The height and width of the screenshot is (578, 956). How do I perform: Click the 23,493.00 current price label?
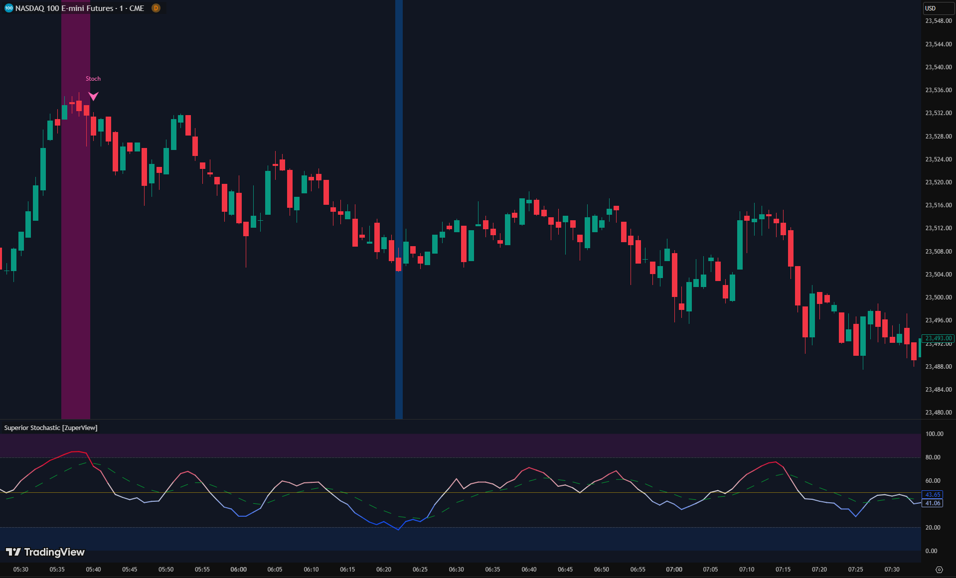click(x=938, y=338)
